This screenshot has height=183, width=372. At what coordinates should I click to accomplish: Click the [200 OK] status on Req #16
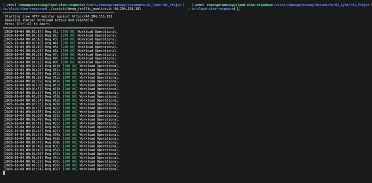point(70,89)
